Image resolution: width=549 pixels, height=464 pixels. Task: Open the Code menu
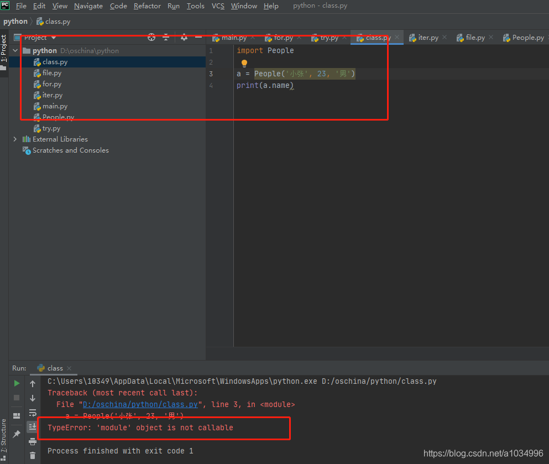118,6
